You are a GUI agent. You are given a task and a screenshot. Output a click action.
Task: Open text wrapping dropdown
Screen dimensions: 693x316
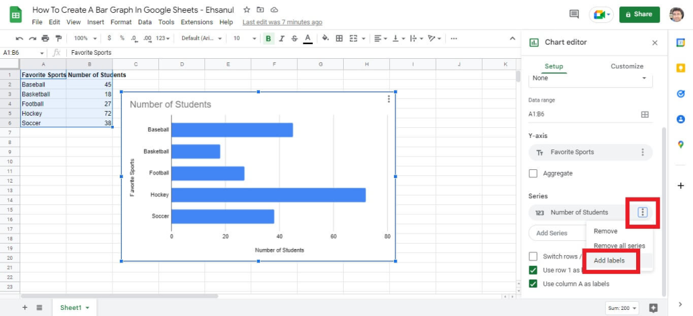click(416, 39)
